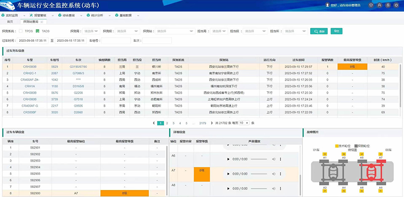Switch to the 首页 tab
The image size is (404, 197).
(x=10, y=22)
